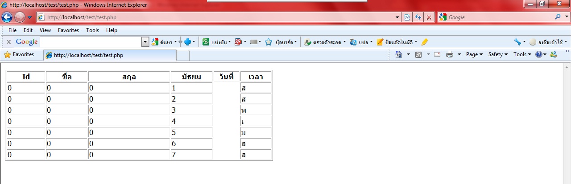Click the yellow highlighter icon
The image size is (571, 184).
[x=424, y=42]
